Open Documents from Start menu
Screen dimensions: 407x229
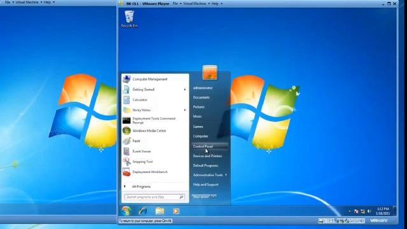[202, 97]
